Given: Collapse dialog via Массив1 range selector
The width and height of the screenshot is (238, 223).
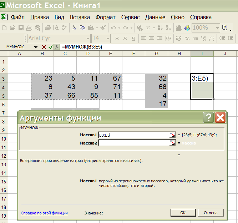Looking at the screenshot, I should click(172, 135).
